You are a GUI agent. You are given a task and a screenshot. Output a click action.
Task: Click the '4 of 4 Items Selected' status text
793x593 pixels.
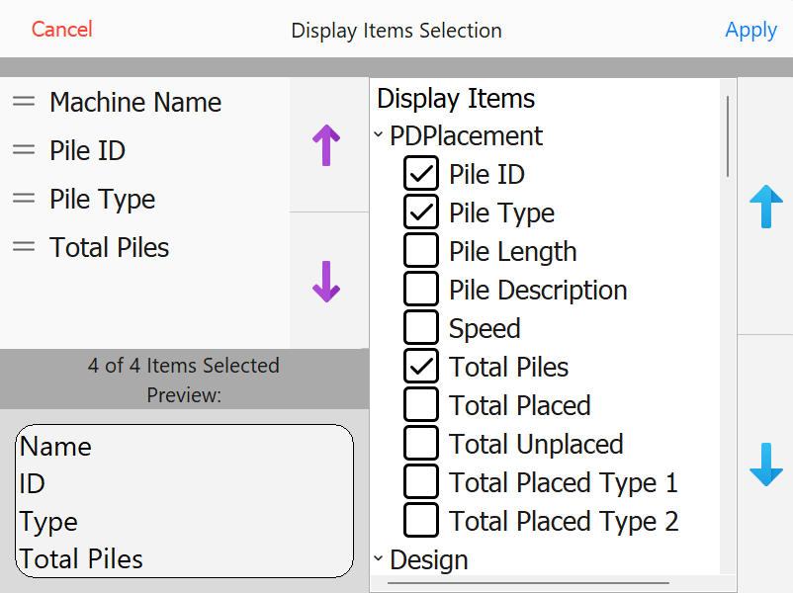click(184, 365)
